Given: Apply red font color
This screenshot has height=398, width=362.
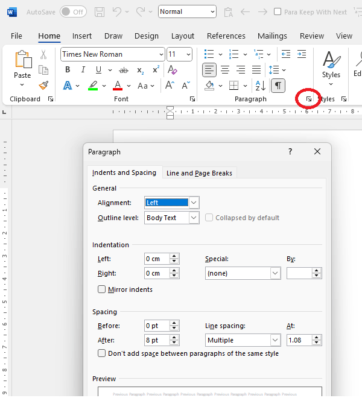Looking at the screenshot, I should click(118, 86).
